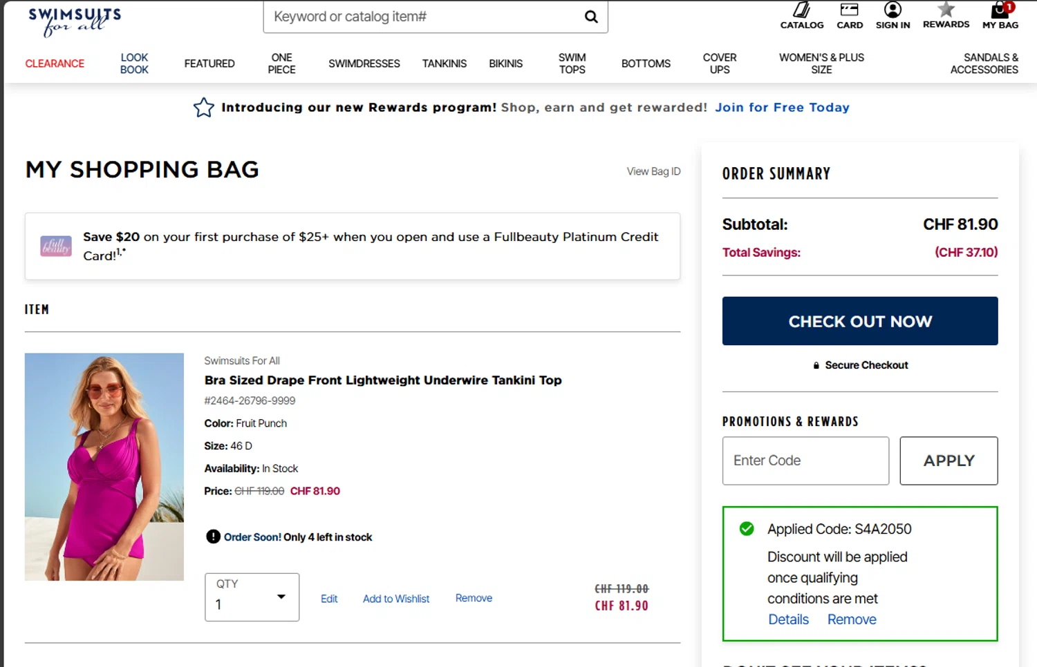Screen dimensions: 1037x667
Task: Apply the promo code
Action: pyautogui.click(x=949, y=461)
